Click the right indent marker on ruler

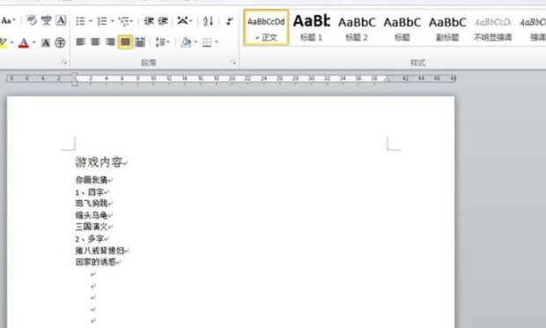click(387, 80)
